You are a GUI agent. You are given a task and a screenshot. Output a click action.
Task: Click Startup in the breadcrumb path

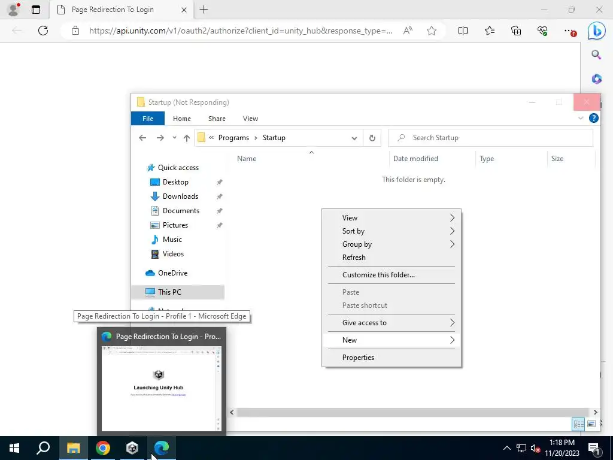[274, 138]
